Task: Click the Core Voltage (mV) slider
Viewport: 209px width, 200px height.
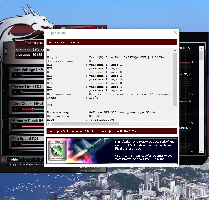Action: [x=32, y=75]
